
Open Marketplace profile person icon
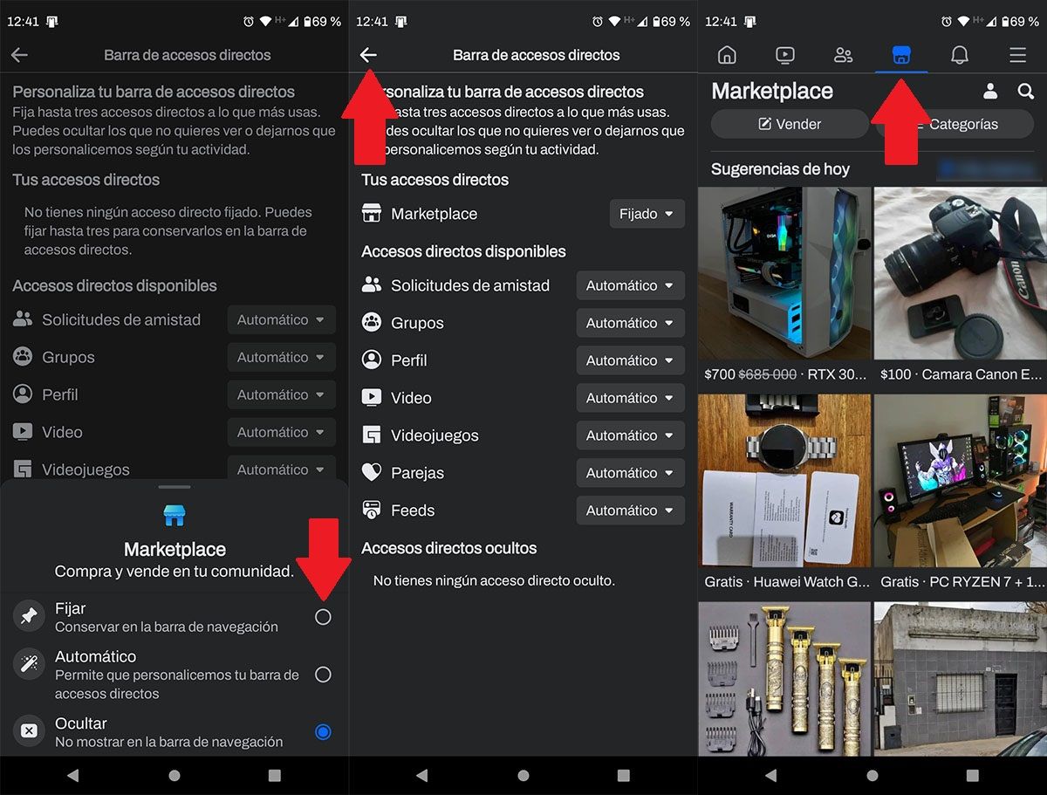(x=990, y=91)
